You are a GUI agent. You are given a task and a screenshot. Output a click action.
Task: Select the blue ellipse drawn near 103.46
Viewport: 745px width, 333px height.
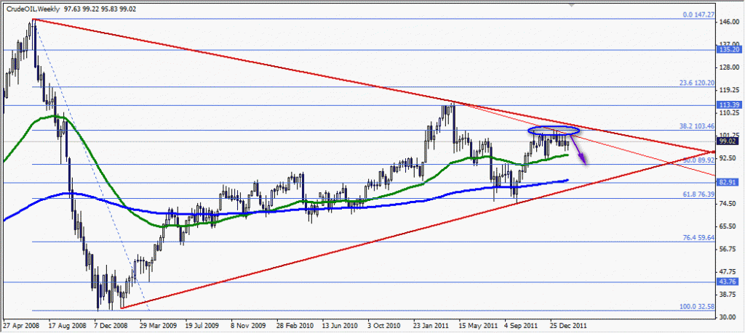click(554, 127)
